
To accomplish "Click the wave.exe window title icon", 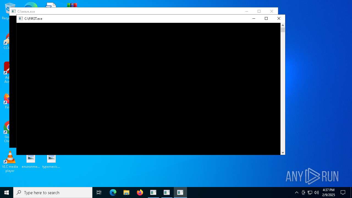I will (x=13, y=12).
